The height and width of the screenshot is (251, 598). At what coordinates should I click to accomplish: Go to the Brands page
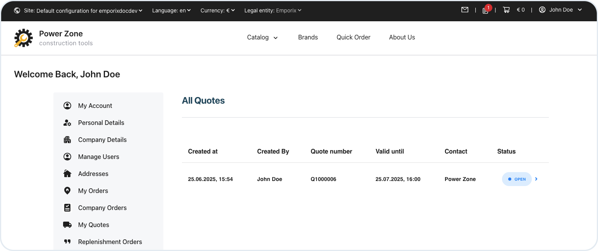pos(308,38)
